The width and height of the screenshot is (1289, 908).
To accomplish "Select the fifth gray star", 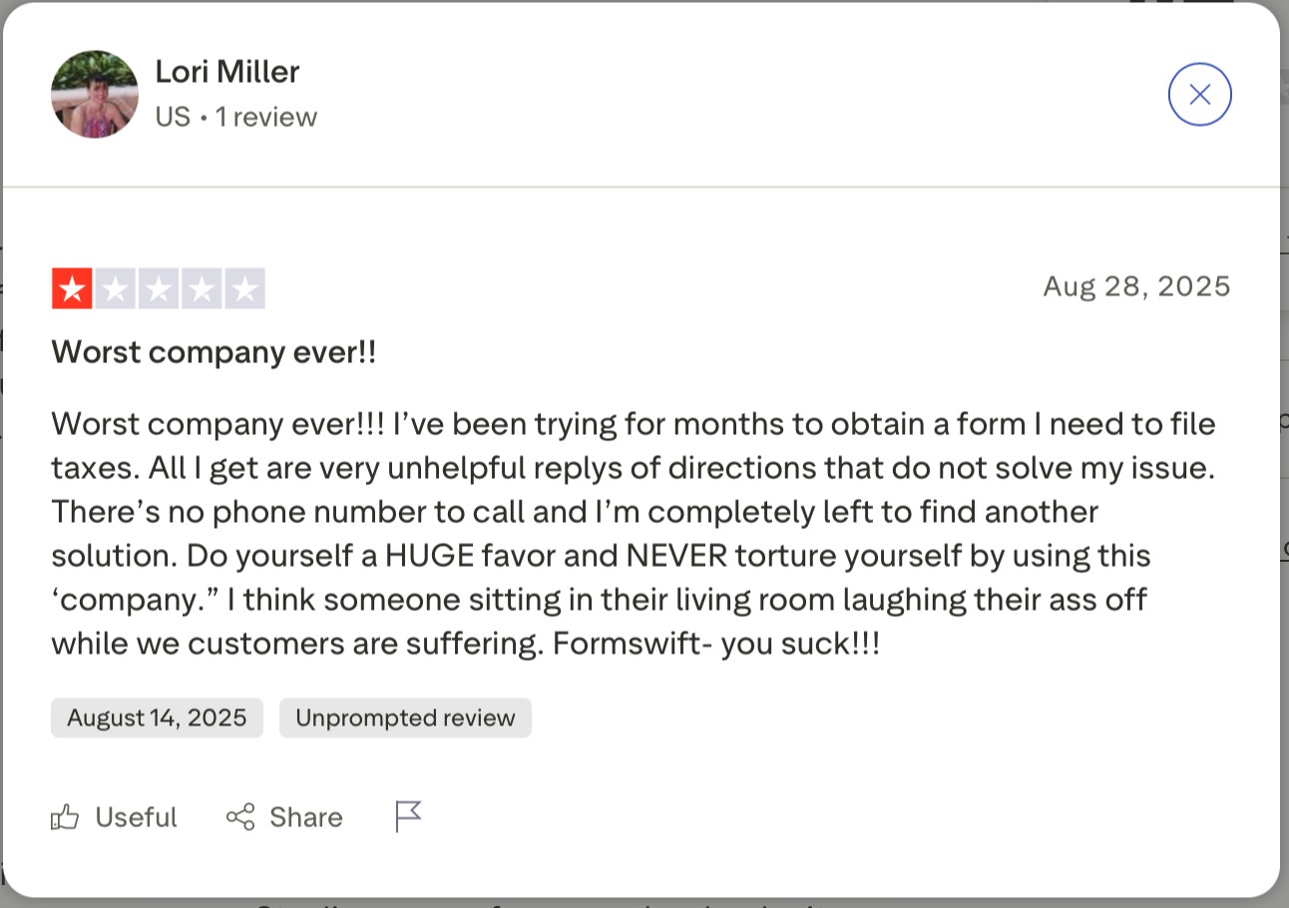I will tap(243, 287).
